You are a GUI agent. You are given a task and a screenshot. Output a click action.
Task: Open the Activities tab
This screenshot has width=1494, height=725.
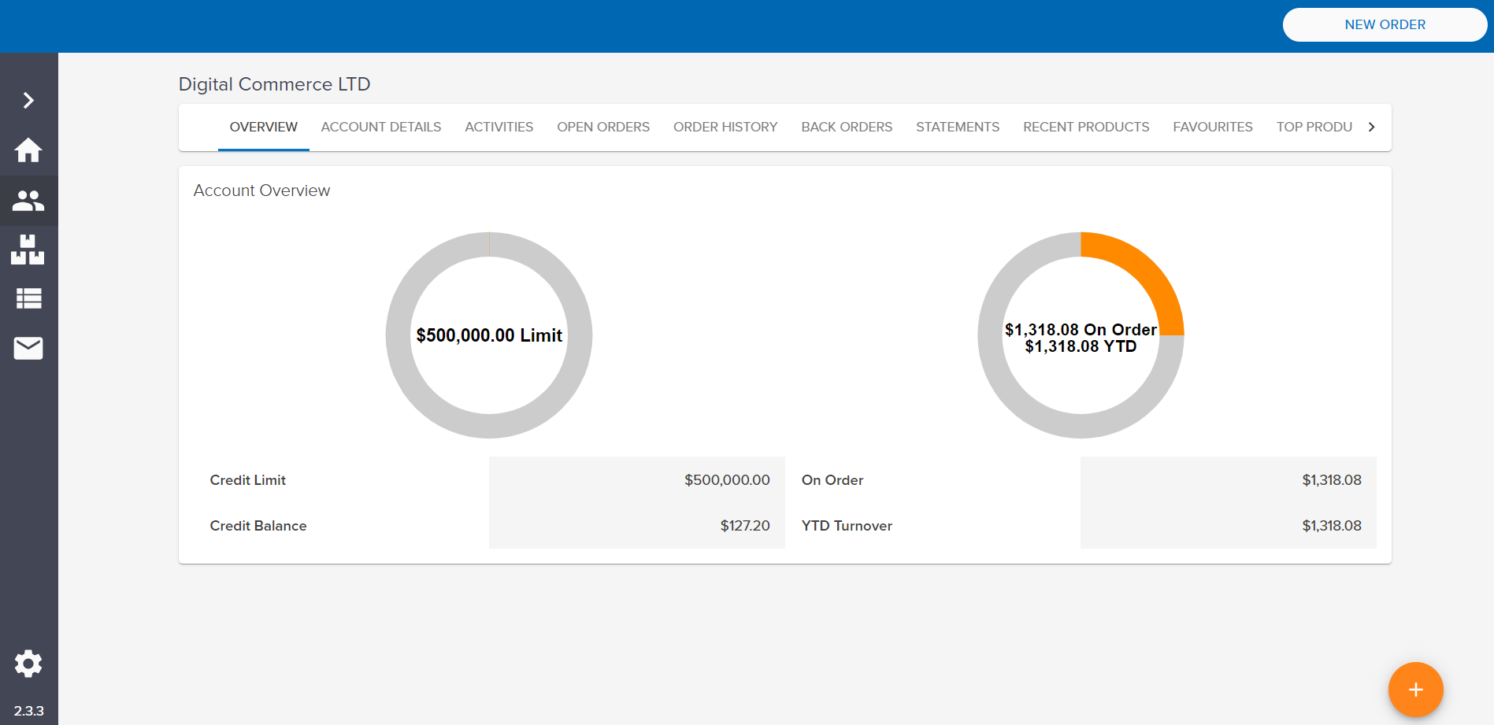coord(499,127)
